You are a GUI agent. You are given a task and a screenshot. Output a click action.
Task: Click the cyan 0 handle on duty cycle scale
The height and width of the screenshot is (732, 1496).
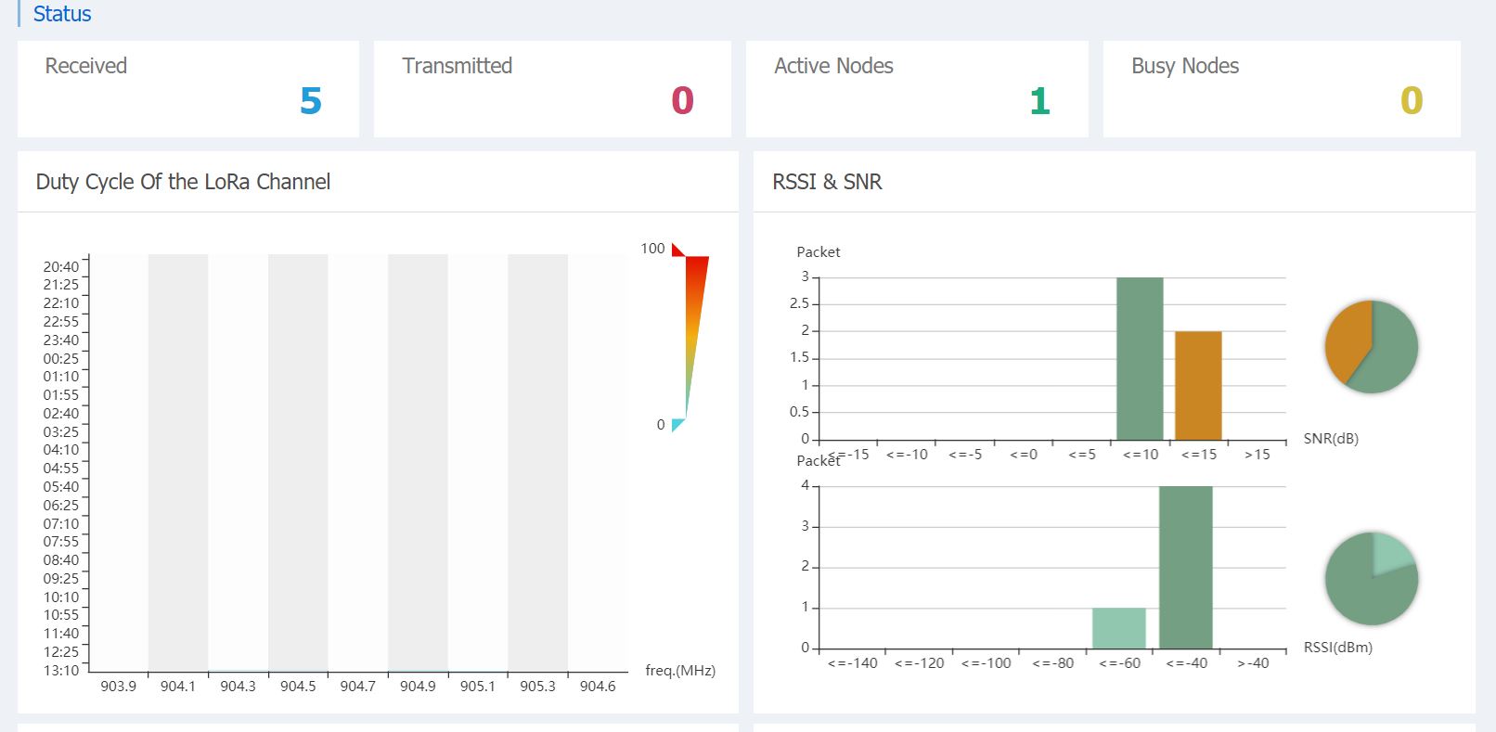[677, 425]
